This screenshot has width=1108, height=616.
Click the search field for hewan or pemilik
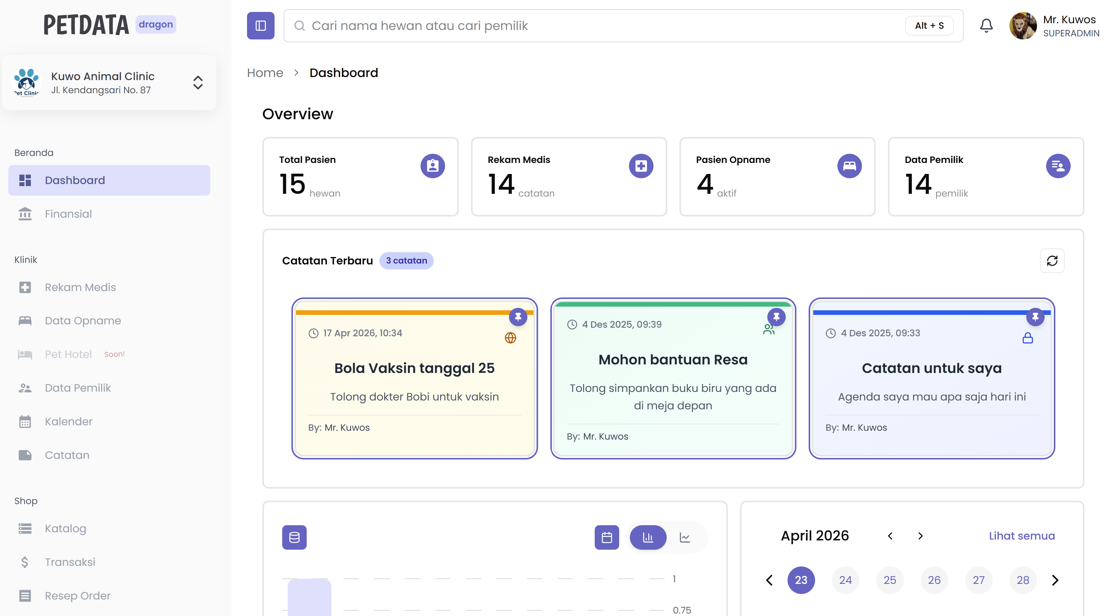point(623,26)
